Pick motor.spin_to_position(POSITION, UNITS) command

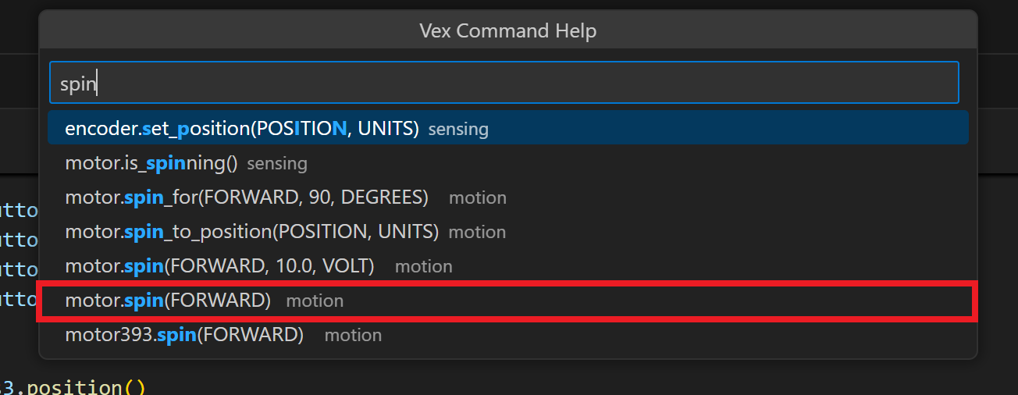[251, 232]
